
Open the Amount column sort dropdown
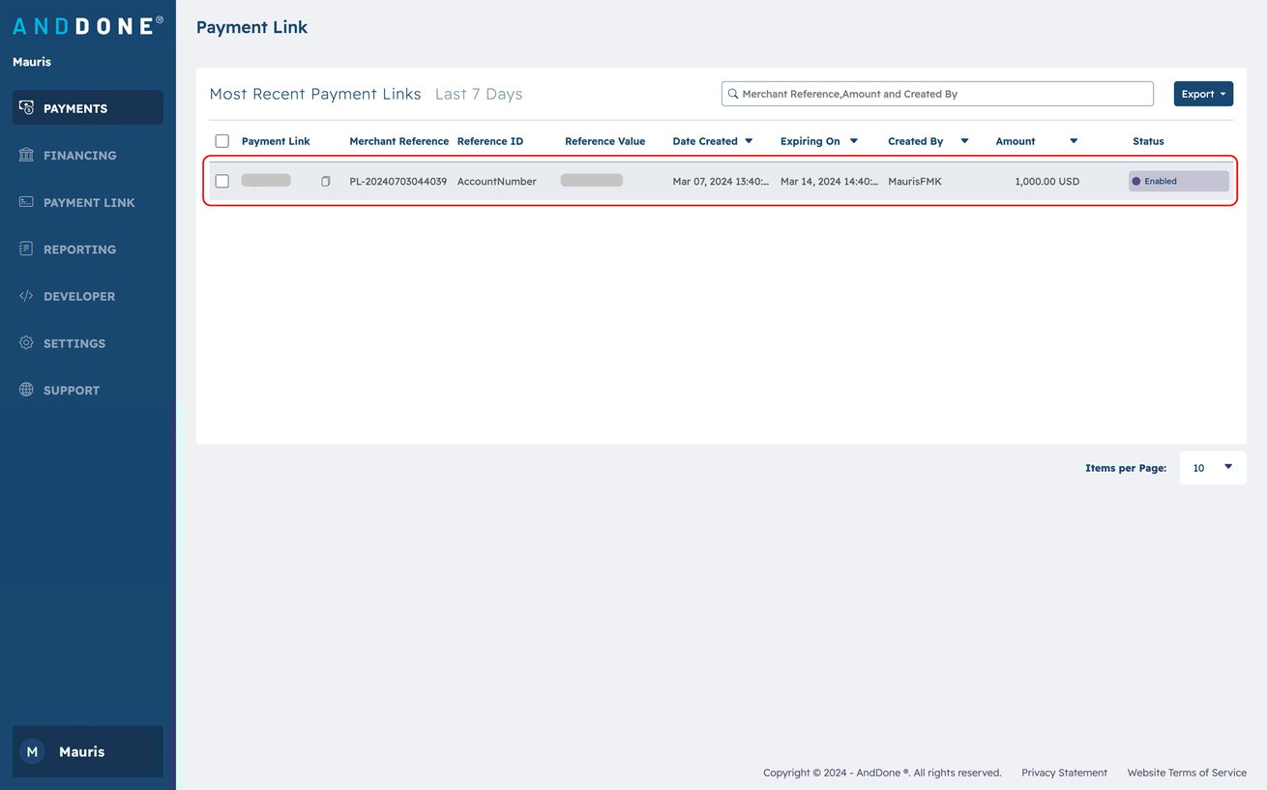click(1074, 140)
